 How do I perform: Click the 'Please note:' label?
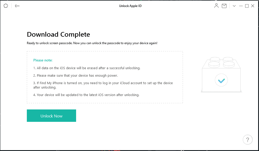[x=43, y=60]
